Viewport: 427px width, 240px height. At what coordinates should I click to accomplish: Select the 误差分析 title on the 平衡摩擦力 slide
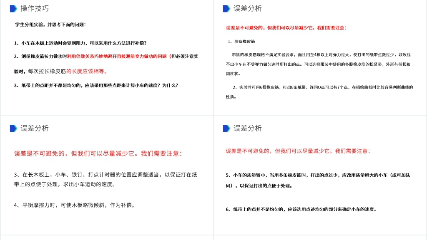click(x=35, y=129)
